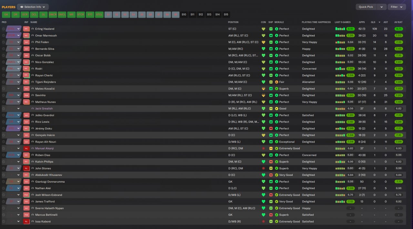This screenshot has height=229, width=413.
Task: Toggle picked checkmark for Erling Haaland
Action: coord(4,29)
